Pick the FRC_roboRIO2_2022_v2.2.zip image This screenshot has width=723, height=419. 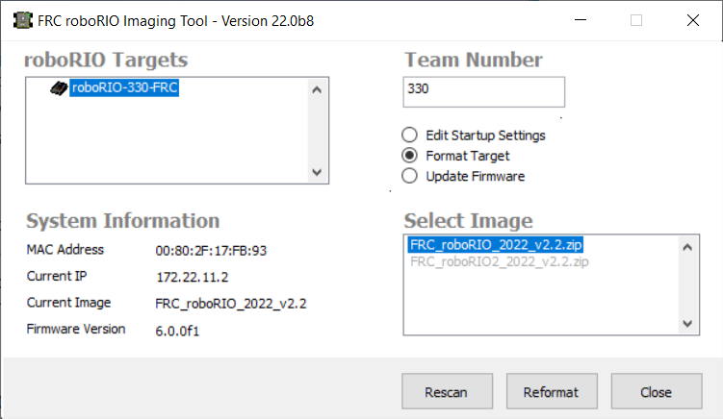pos(499,261)
